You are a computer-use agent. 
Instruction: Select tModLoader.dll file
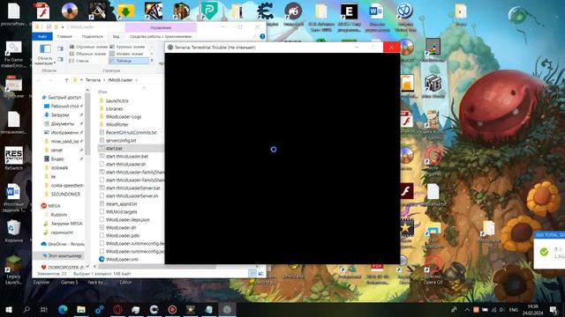[117, 227]
